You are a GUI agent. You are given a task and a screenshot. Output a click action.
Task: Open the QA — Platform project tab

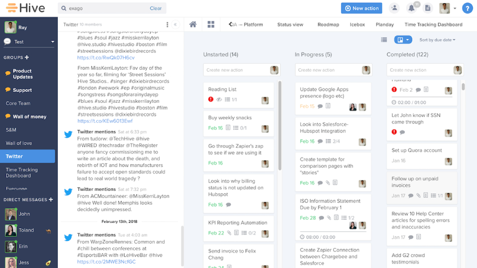(248, 25)
